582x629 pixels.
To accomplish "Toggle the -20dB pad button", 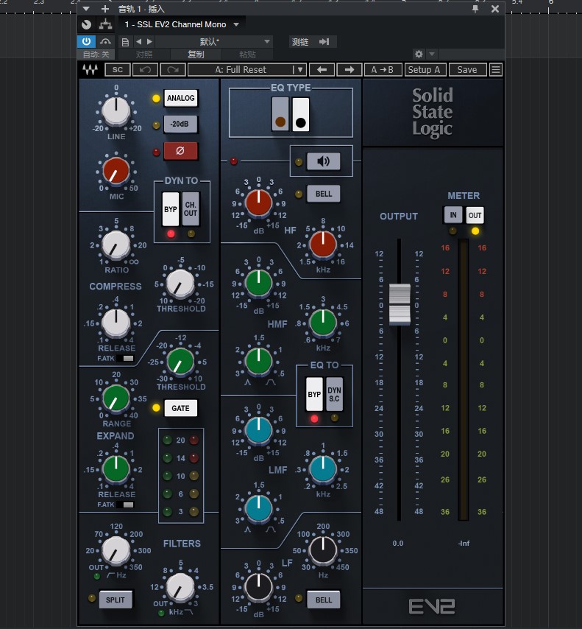I will [x=180, y=124].
